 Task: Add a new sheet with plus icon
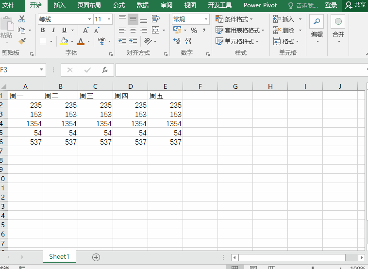[96, 257]
